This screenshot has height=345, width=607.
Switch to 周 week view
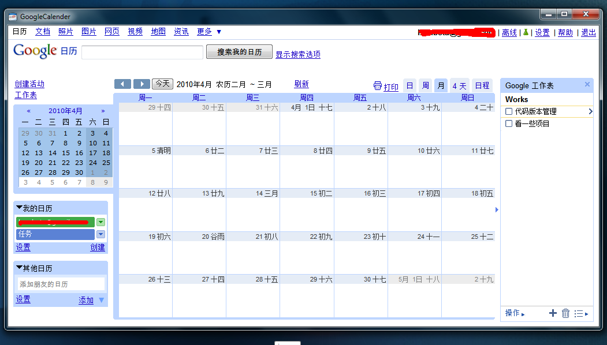[x=426, y=85]
